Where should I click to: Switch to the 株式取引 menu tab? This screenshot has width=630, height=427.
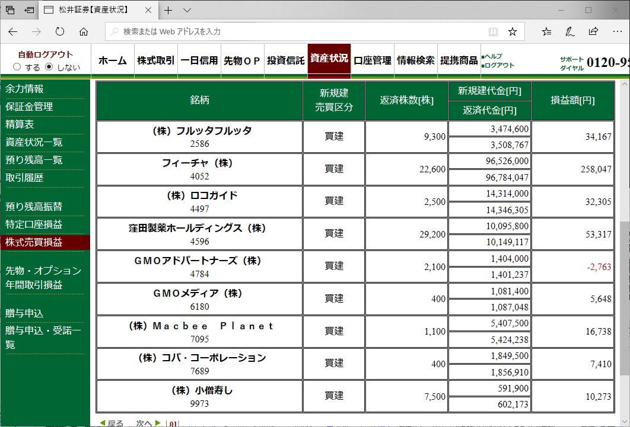point(156,60)
